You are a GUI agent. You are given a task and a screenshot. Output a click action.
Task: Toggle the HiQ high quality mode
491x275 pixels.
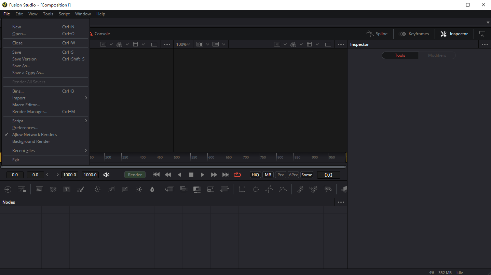(x=255, y=175)
